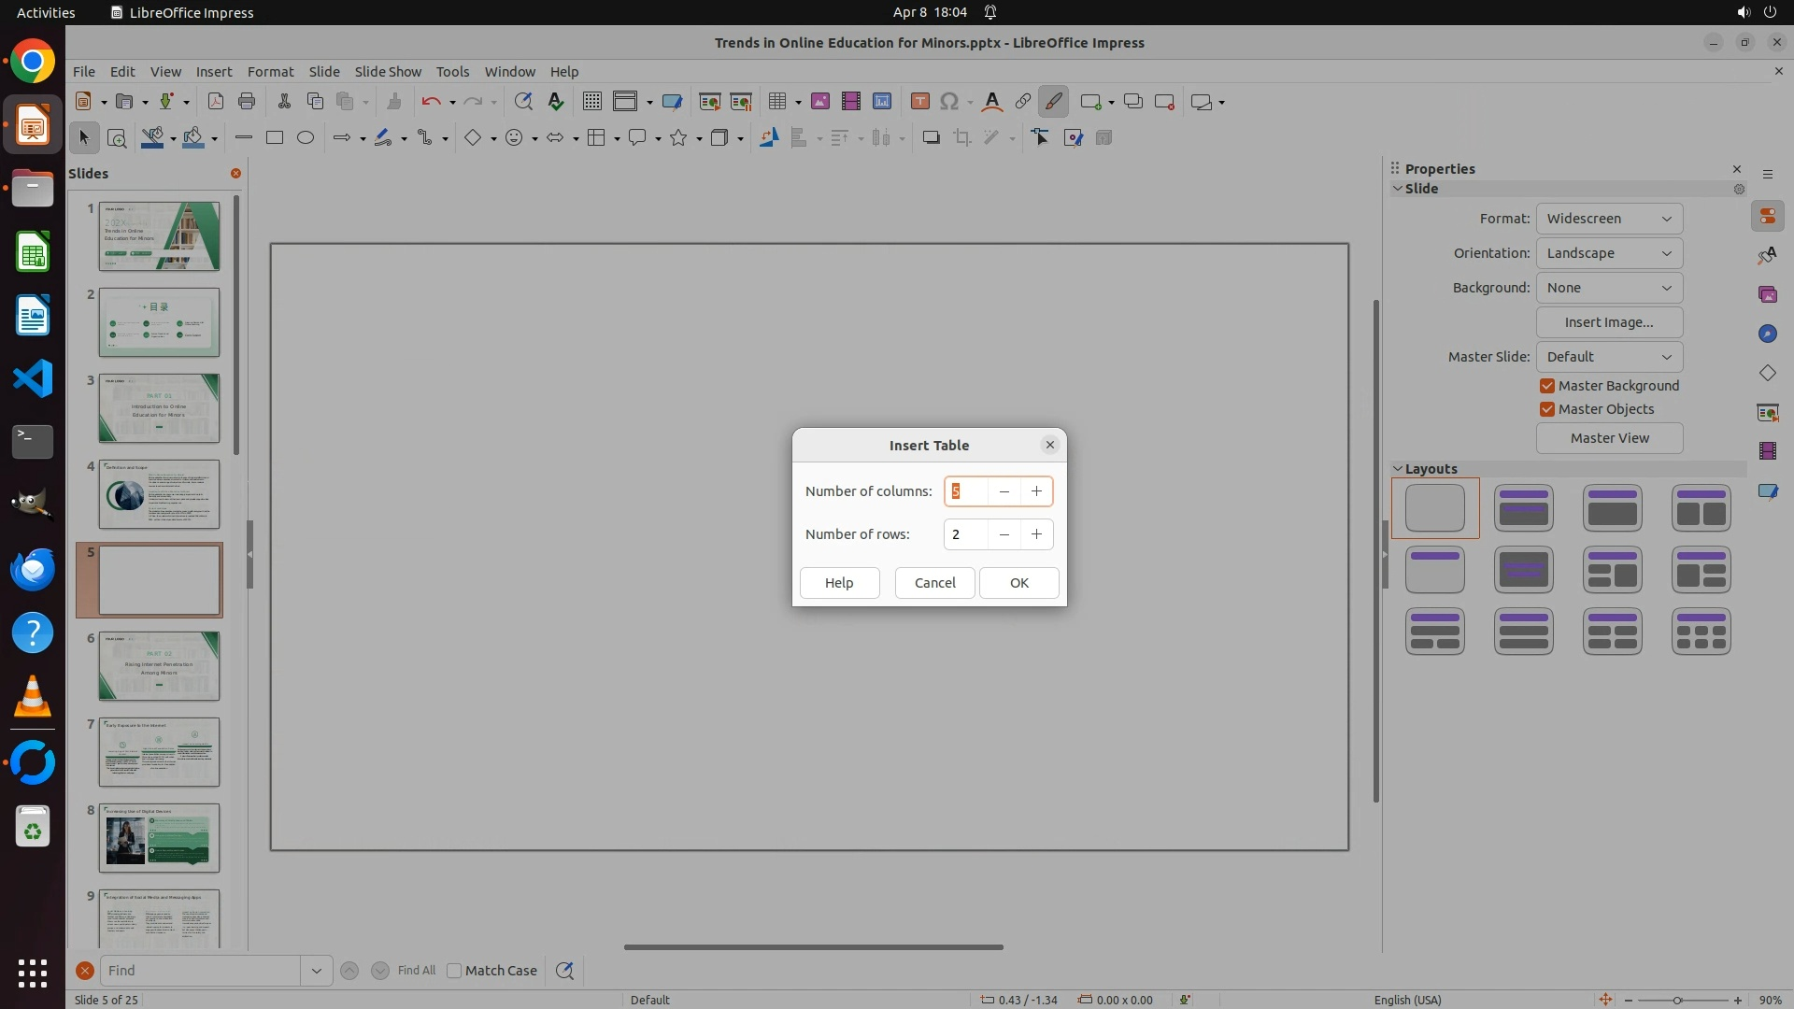The height and width of the screenshot is (1009, 1794).
Task: Collapse the Layouts section expander
Action: pos(1398,469)
